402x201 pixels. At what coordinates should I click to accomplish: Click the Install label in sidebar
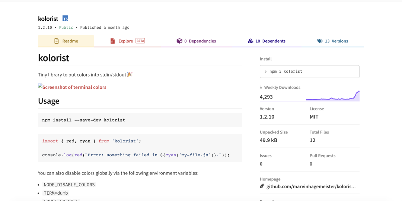pyautogui.click(x=266, y=59)
